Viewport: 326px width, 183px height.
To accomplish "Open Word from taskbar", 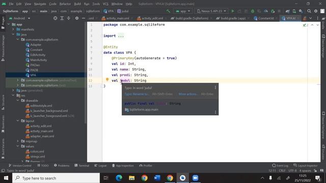I will tap(157, 178).
